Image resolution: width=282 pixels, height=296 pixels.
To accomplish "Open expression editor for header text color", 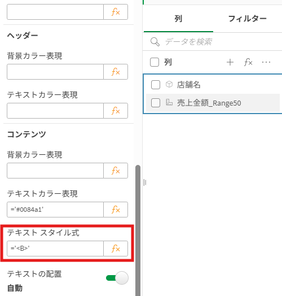I will click(x=116, y=111).
